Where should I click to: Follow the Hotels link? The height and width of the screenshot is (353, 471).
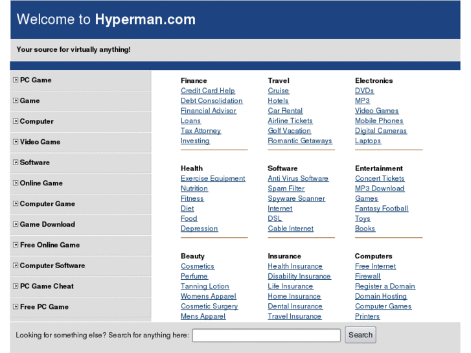(278, 100)
